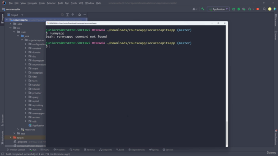Open the Code With Me user icon

[195, 9]
